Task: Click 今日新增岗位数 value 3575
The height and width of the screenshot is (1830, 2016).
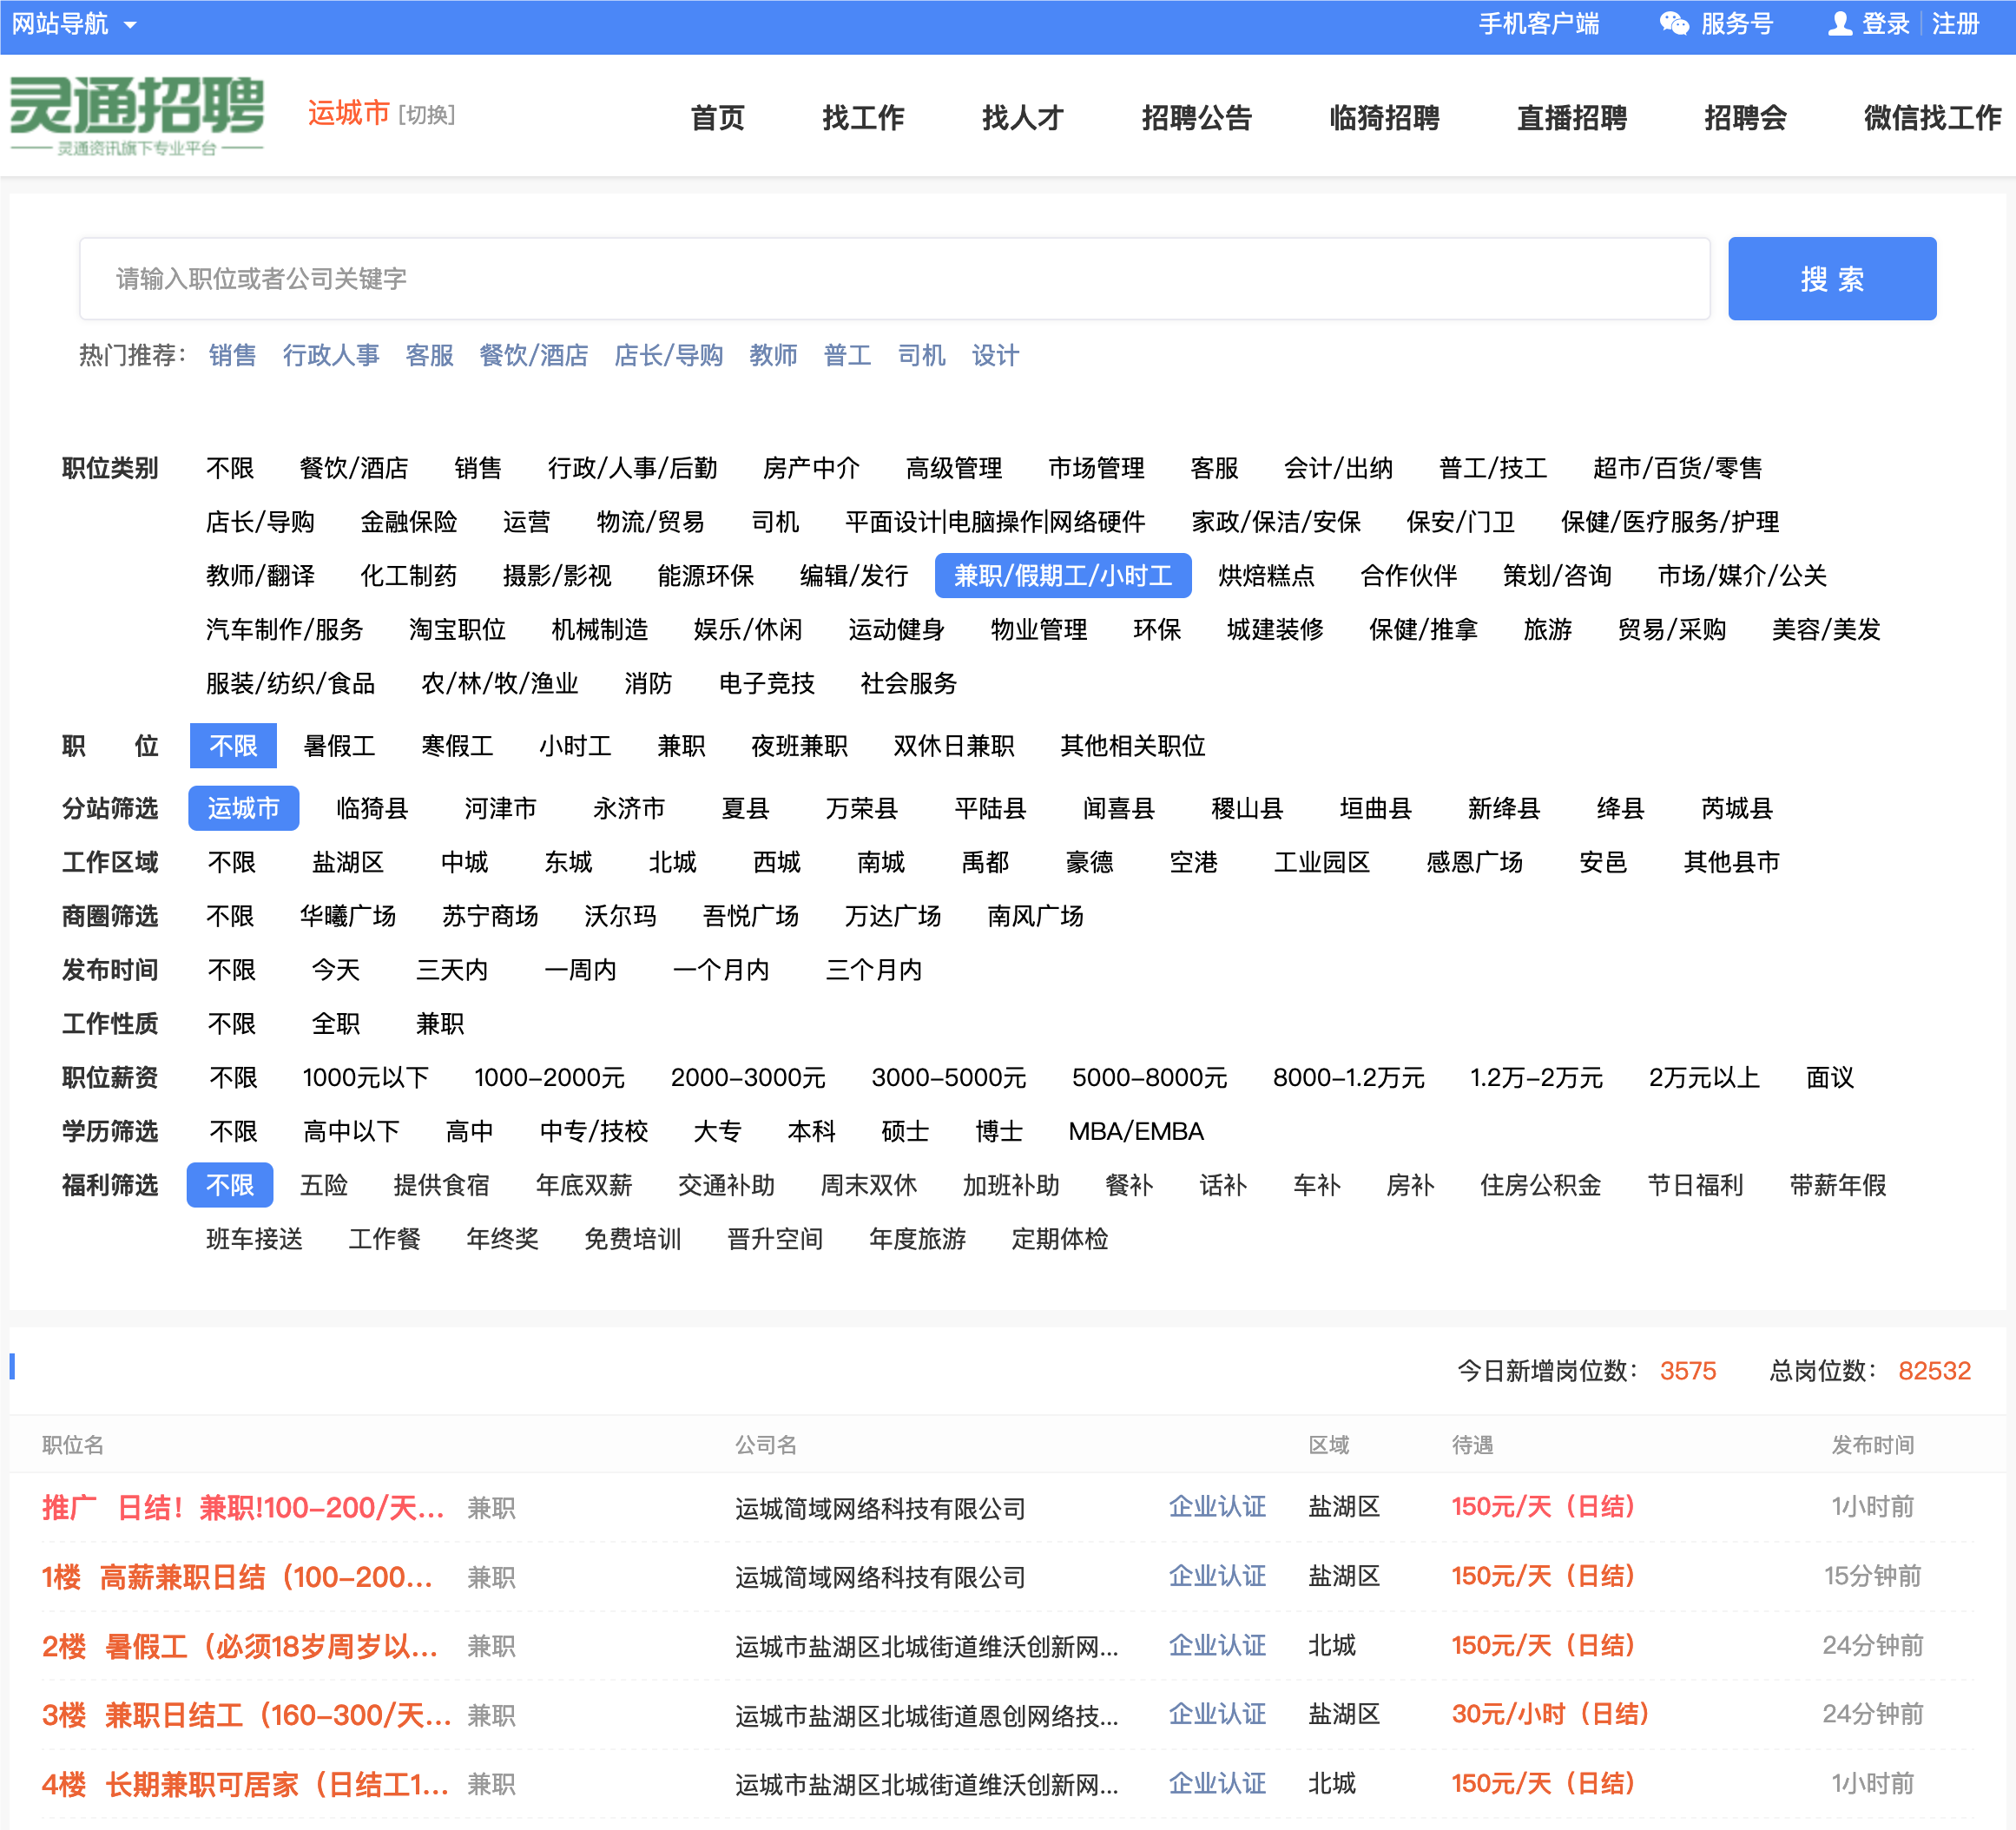Action: point(1688,1371)
